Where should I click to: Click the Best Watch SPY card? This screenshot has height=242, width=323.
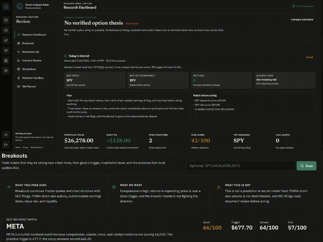coord(95,80)
